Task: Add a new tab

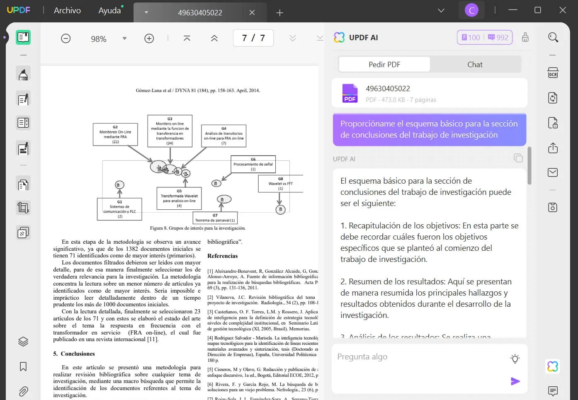Action: point(280,13)
